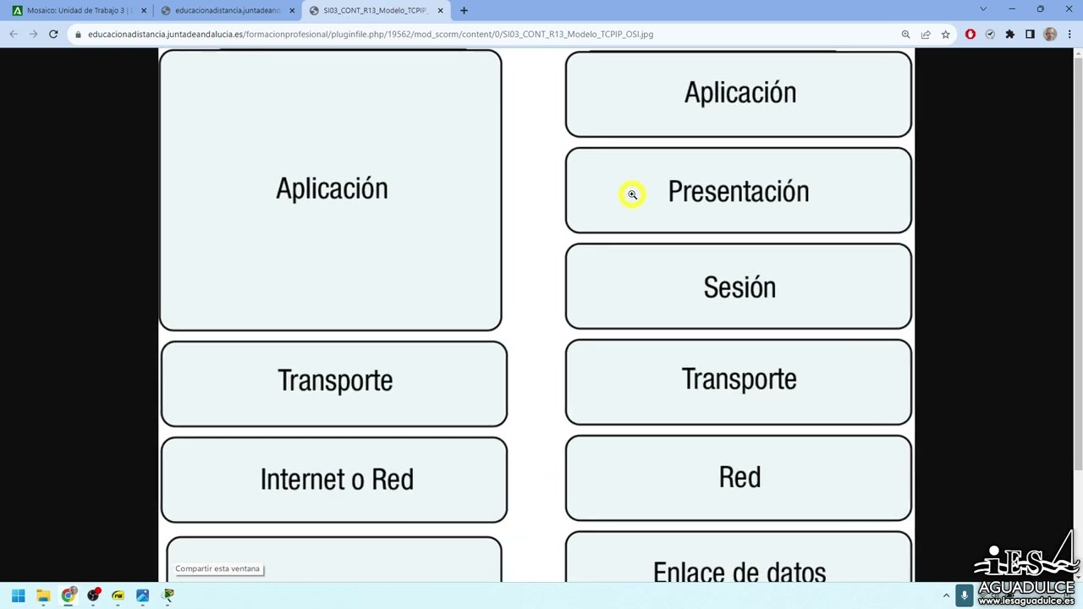Image resolution: width=1083 pixels, height=609 pixels.
Task: Bookmark this page with the star
Action: click(x=945, y=35)
